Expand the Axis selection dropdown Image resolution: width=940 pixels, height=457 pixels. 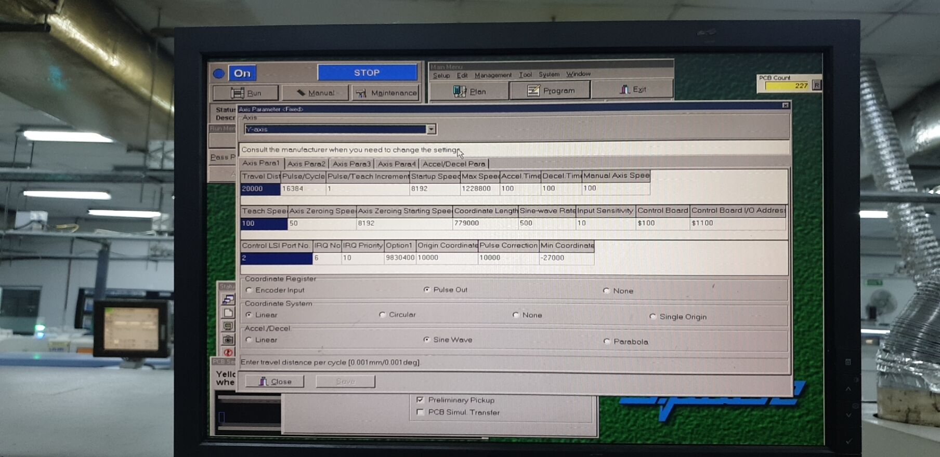(431, 129)
